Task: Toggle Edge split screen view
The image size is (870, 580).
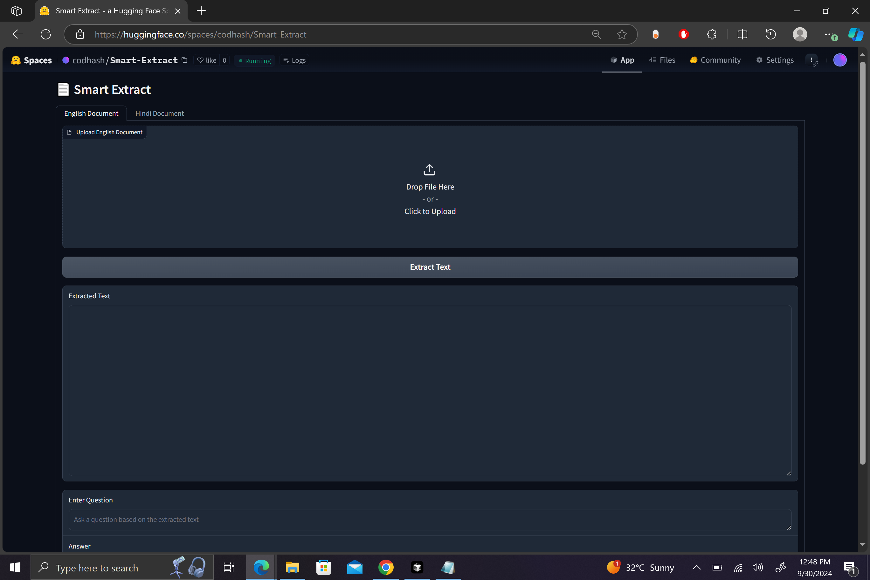Action: (742, 34)
